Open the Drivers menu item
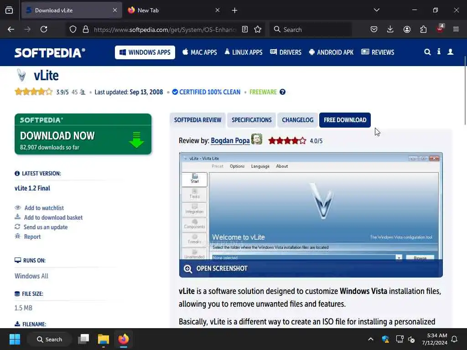The width and height of the screenshot is (467, 350). click(285, 52)
